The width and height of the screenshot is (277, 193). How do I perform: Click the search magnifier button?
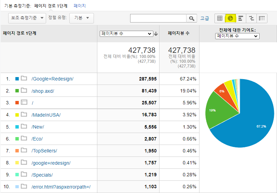click(x=192, y=18)
